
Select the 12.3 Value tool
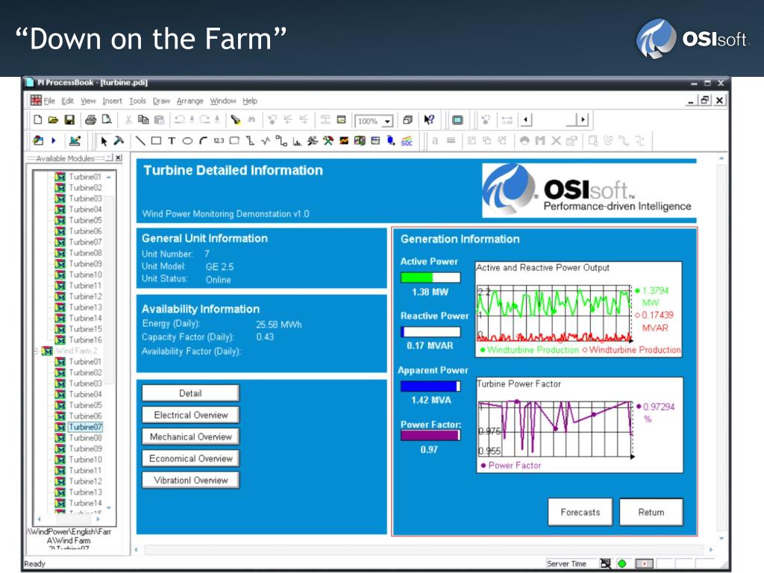click(219, 141)
